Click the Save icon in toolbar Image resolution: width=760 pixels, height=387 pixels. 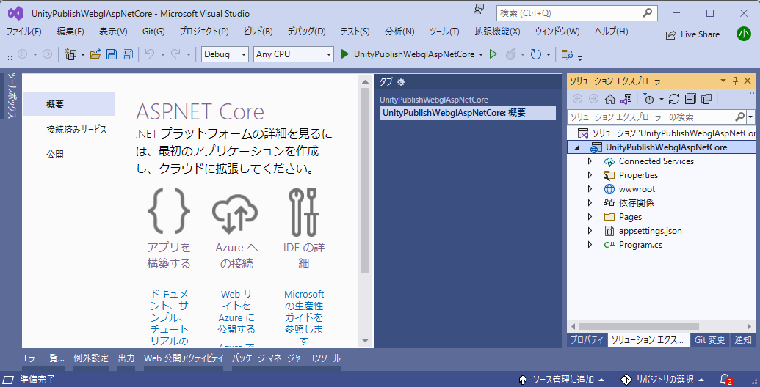click(x=112, y=54)
